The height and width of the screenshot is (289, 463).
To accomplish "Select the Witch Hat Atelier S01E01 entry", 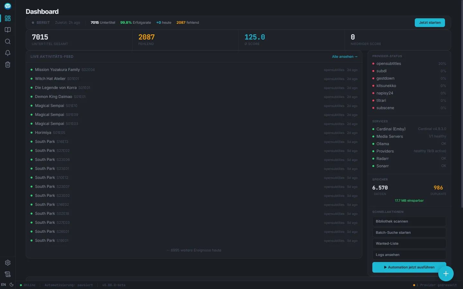I will point(194,79).
